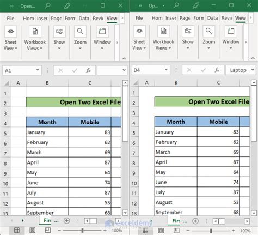Viewport: 258px width, 235px height.
Task: Click formula bar containing Laptop
Action: pyautogui.click(x=238, y=70)
